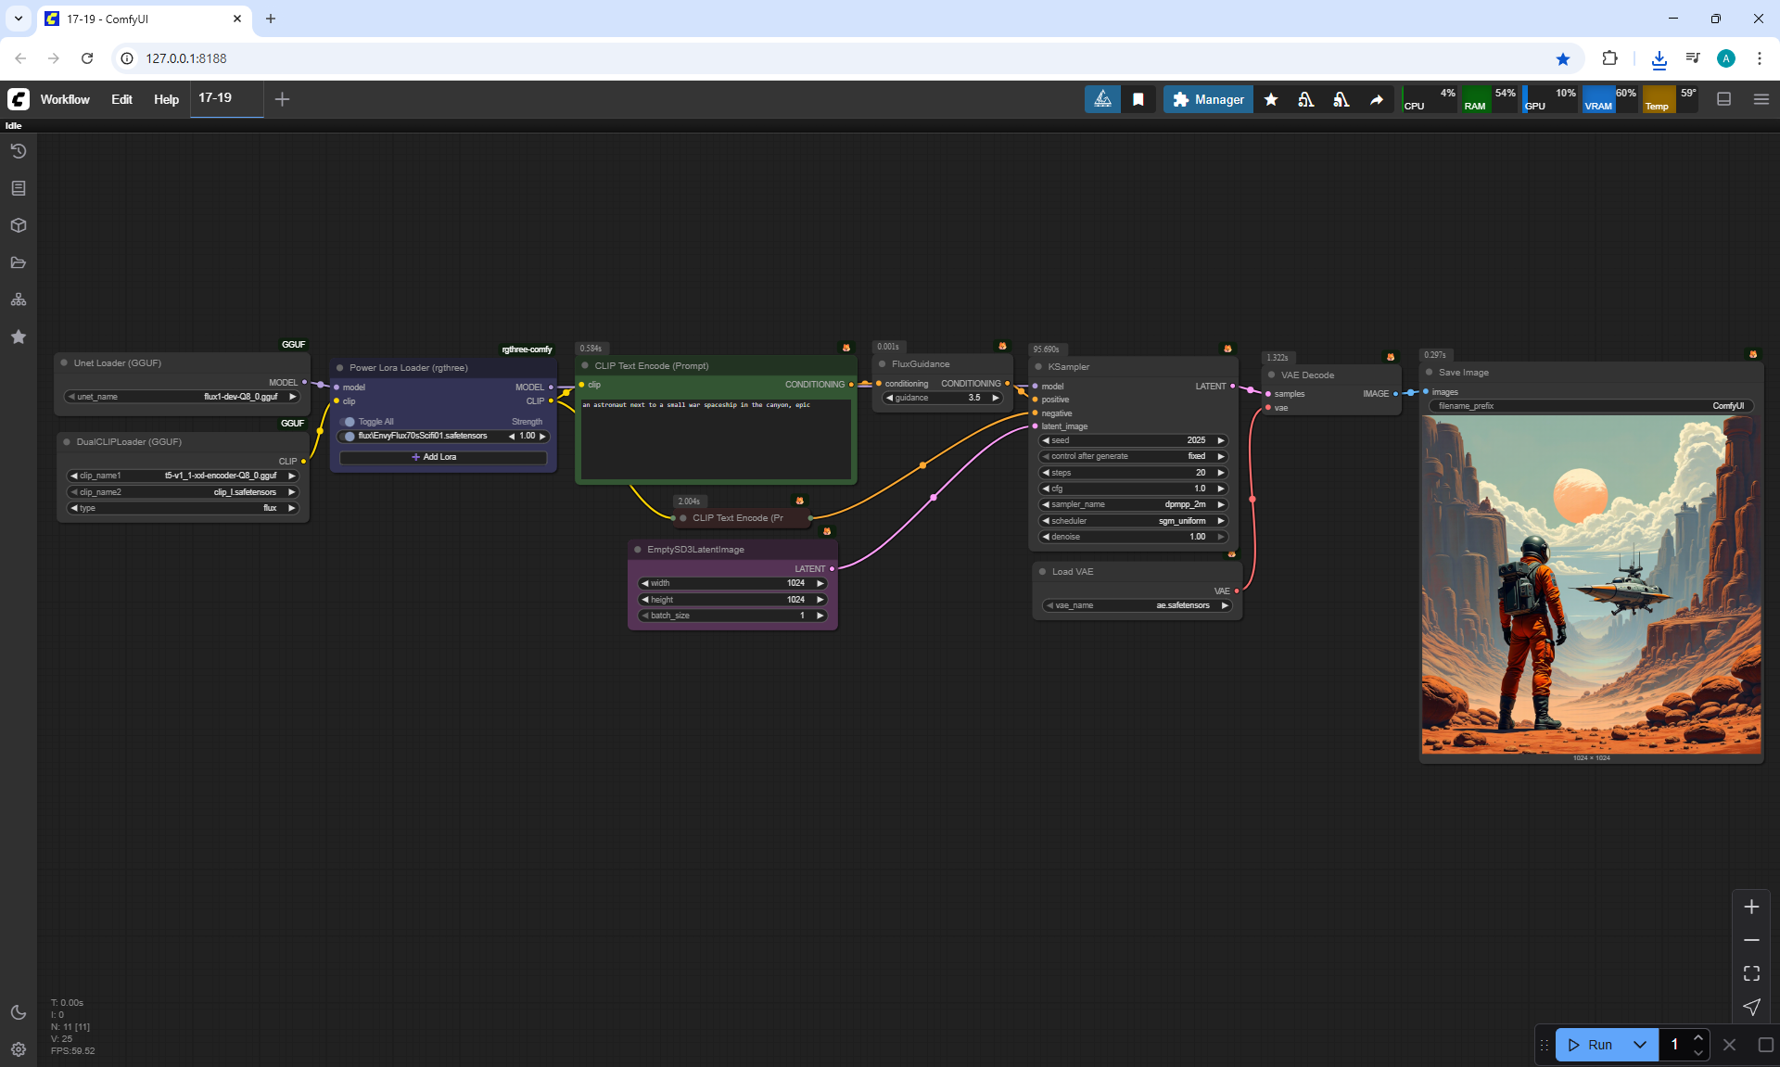
Task: Open the Run button dropdown arrow
Action: tap(1639, 1045)
